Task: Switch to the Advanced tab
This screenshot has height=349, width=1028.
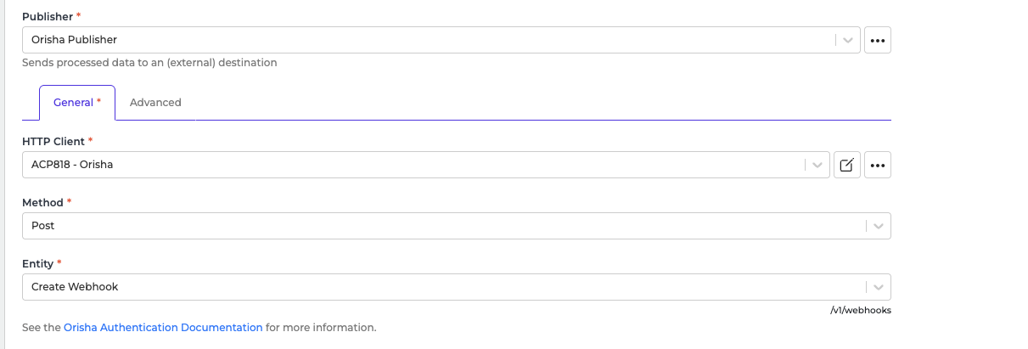Action: (155, 103)
